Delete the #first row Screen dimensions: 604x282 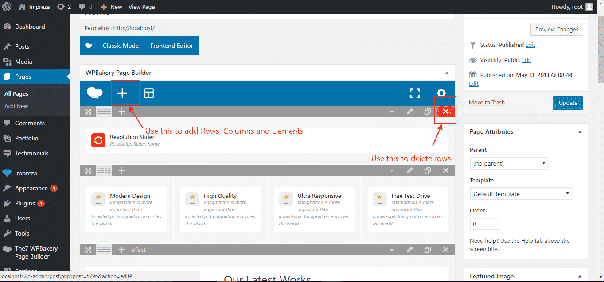pyautogui.click(x=446, y=250)
